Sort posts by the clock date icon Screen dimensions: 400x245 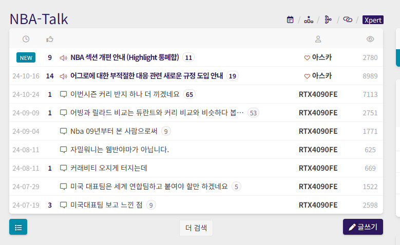pyautogui.click(x=26, y=39)
